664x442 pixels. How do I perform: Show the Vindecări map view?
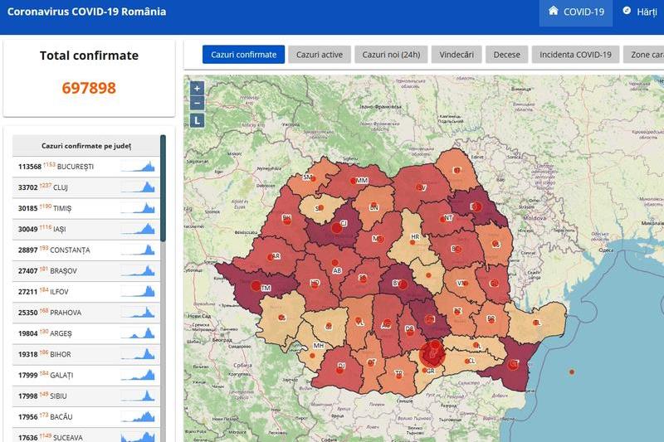pyautogui.click(x=456, y=55)
